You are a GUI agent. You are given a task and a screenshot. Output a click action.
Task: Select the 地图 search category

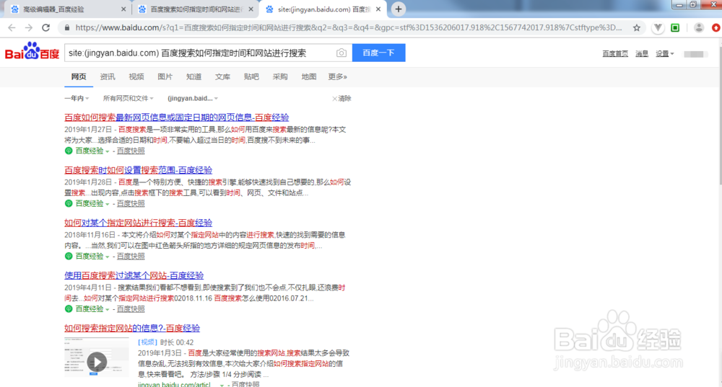coord(309,77)
